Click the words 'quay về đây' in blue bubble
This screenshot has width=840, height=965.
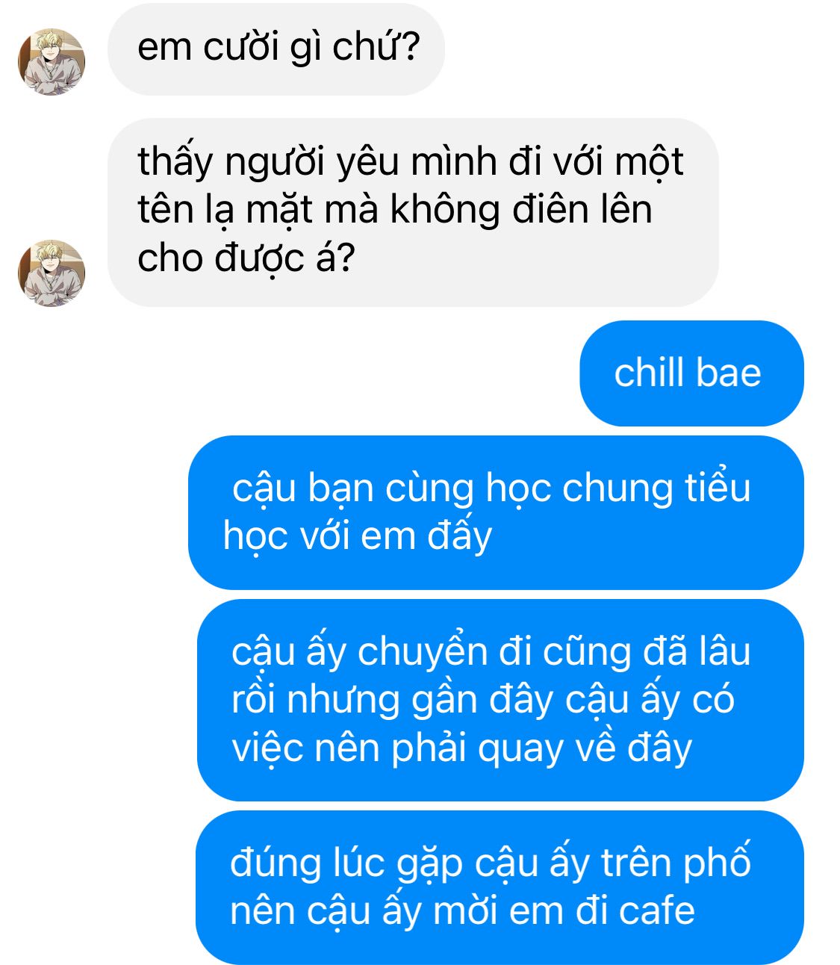tap(585, 749)
